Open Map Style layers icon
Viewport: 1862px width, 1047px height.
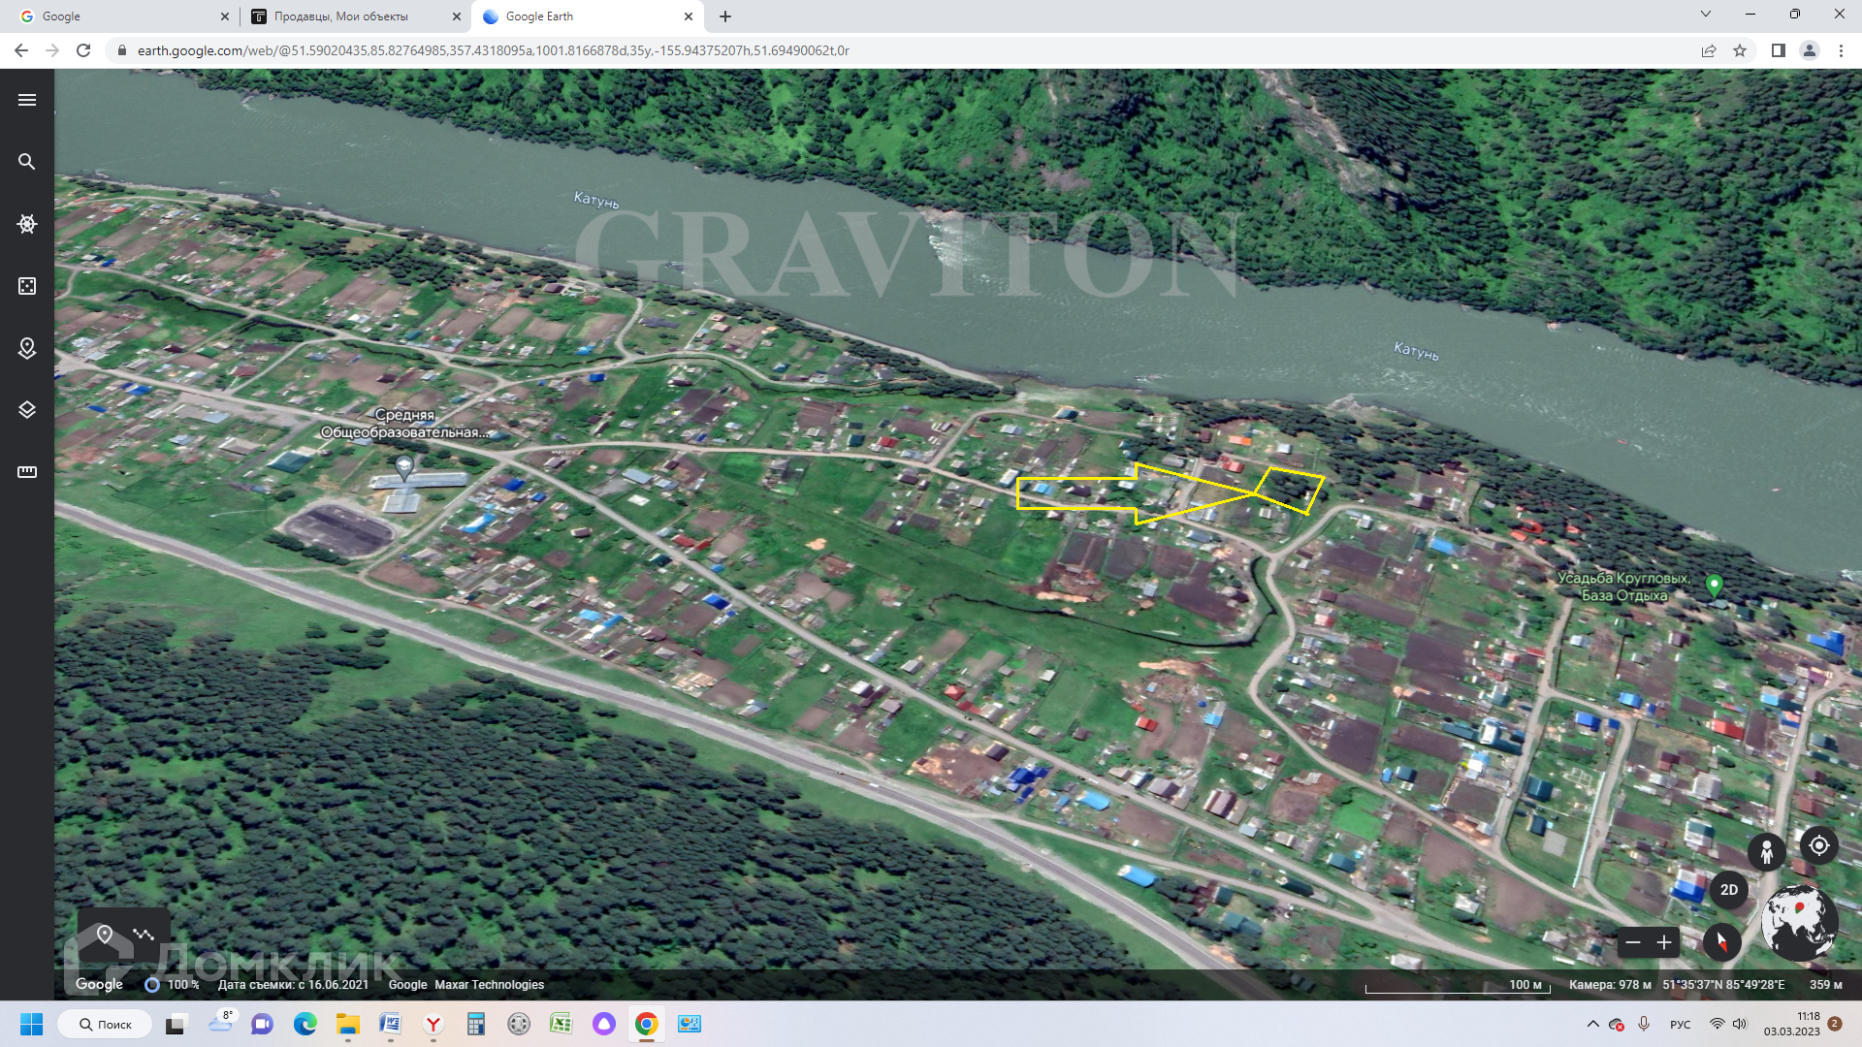(27, 410)
